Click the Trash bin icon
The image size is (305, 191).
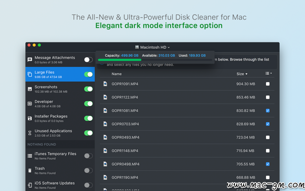coord(30,170)
